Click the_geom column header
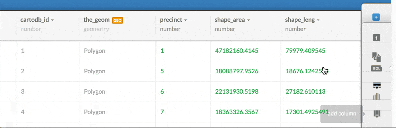 [96, 20]
